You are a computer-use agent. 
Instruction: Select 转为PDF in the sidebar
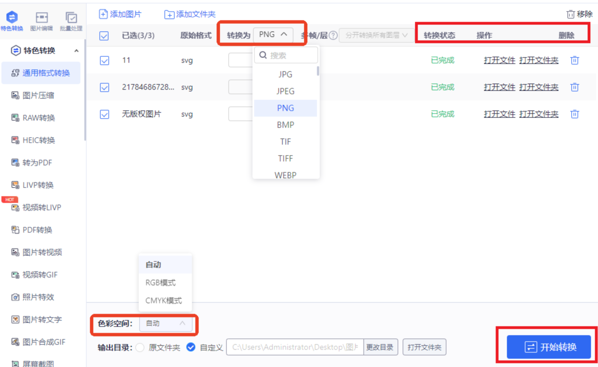coord(41,163)
